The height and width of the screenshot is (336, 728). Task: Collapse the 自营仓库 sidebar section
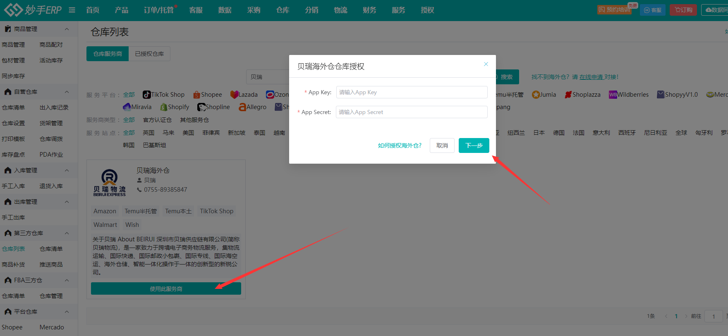coord(67,92)
